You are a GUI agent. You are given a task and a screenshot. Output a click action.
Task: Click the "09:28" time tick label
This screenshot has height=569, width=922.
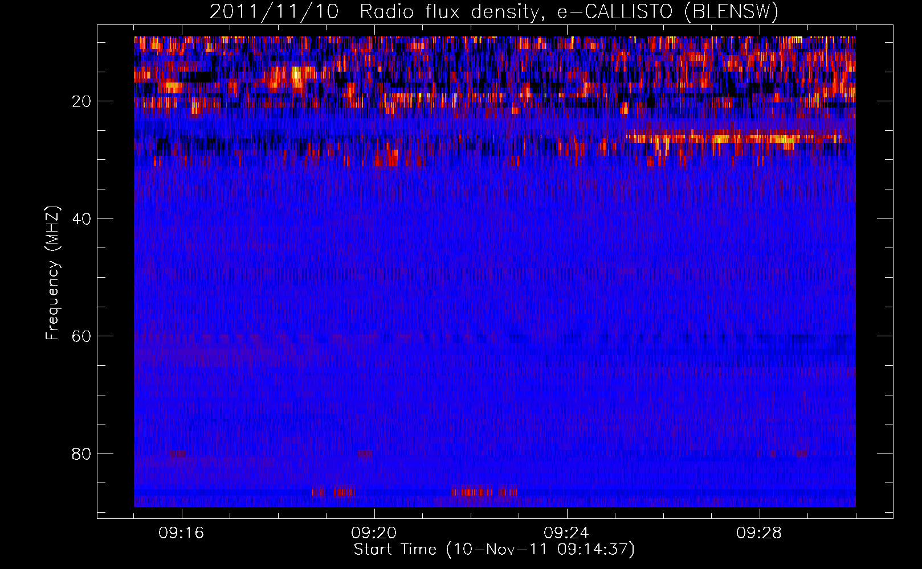pyautogui.click(x=760, y=533)
